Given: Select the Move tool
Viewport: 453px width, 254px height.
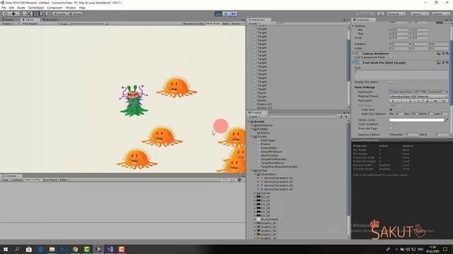Looking at the screenshot, I should pyautogui.click(x=13, y=14).
